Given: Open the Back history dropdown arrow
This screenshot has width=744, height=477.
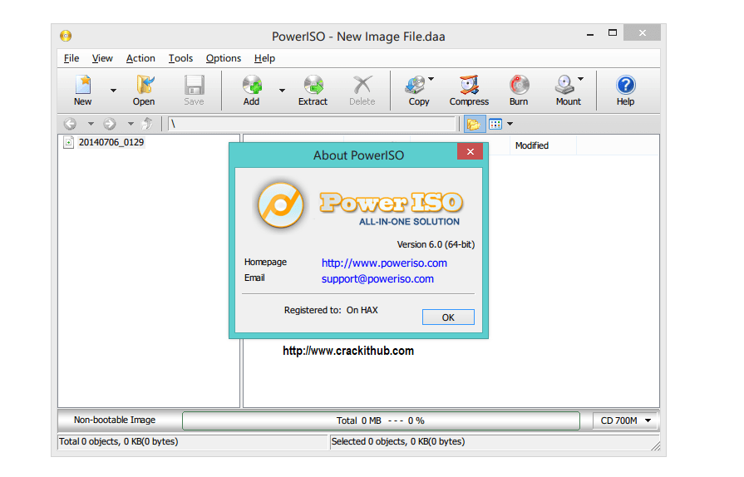Looking at the screenshot, I should [x=91, y=124].
